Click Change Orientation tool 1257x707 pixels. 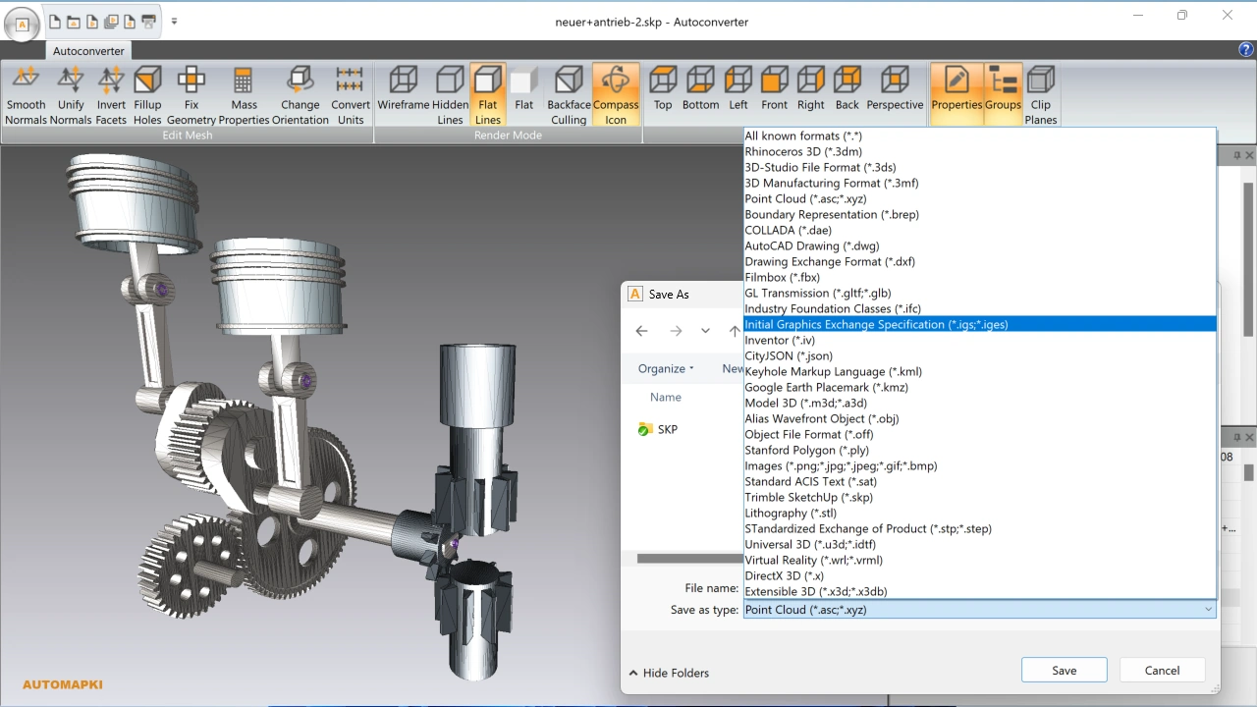coord(301,95)
